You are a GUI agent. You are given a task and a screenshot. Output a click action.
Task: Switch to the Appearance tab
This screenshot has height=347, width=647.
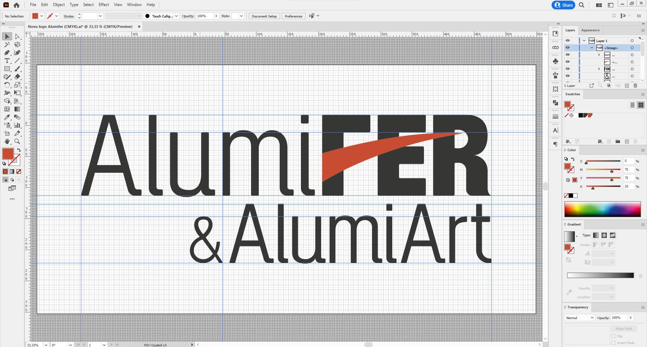(x=590, y=30)
